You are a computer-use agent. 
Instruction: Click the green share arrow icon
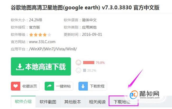coord(49,86)
